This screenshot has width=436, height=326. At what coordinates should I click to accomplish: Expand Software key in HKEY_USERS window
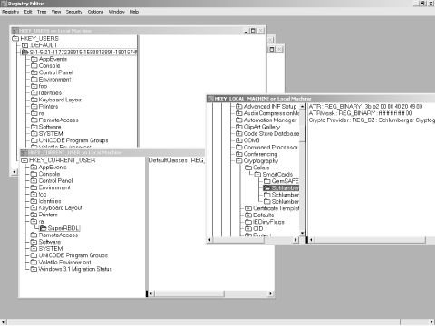34,127
